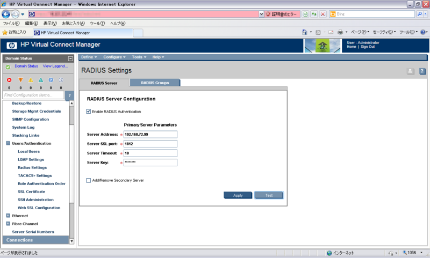Click the Server Key password field
430x258 pixels.
pyautogui.click(x=150, y=163)
